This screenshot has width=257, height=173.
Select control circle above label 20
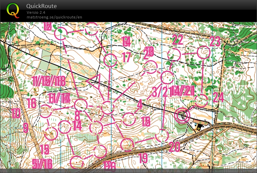pyautogui.click(x=162, y=136)
